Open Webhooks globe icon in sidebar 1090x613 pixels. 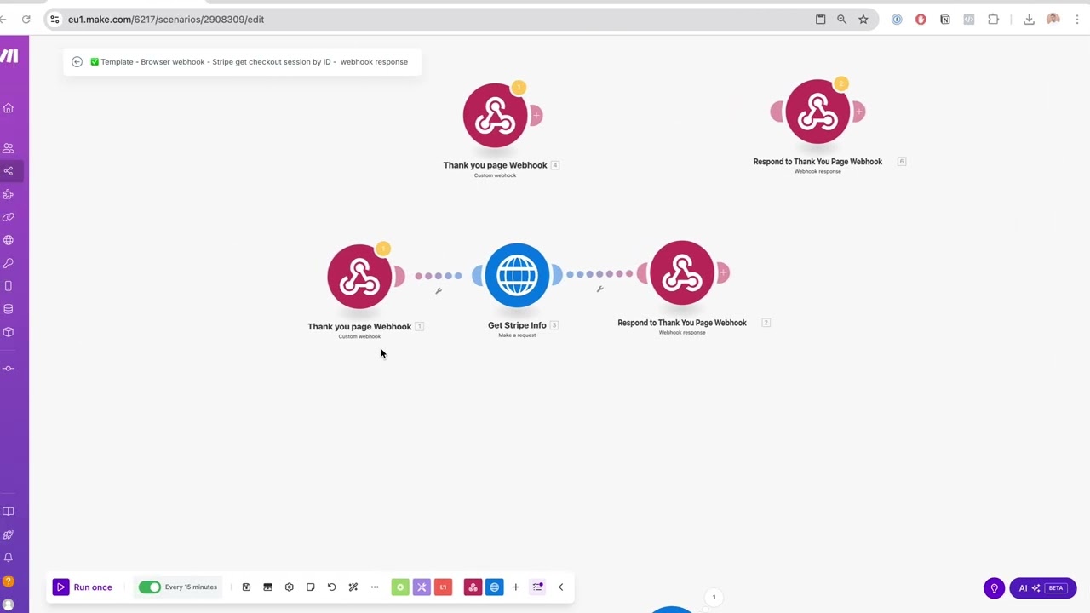coord(9,240)
